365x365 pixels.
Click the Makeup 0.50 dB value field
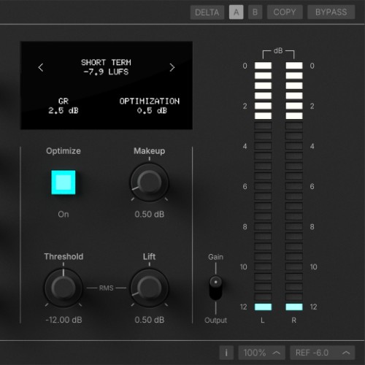coord(150,214)
